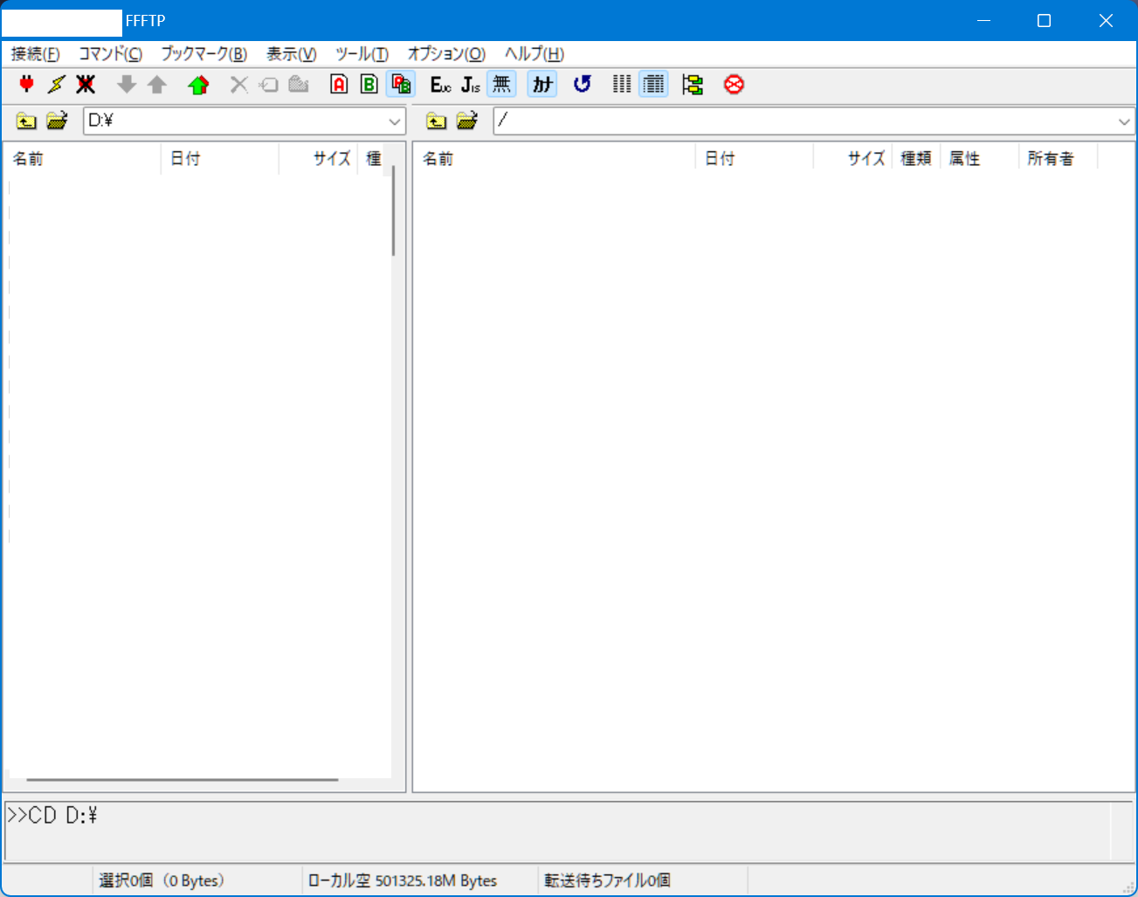Viewport: 1138px width, 897px height.
Task: Go up one folder in local pane
Action: click(27, 121)
